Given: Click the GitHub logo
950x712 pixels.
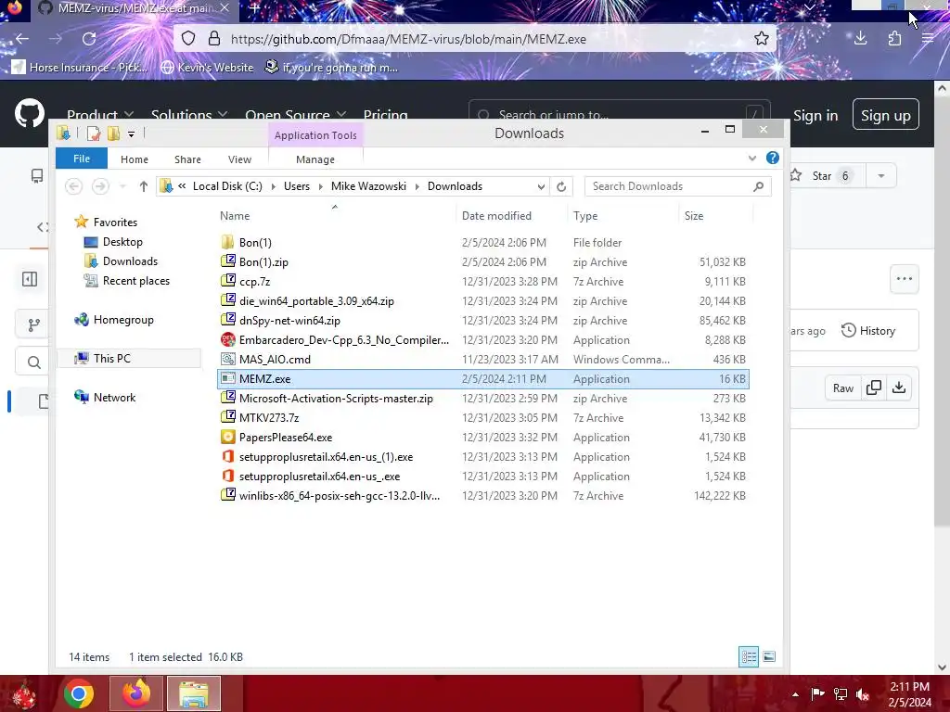Looking at the screenshot, I should [x=29, y=113].
